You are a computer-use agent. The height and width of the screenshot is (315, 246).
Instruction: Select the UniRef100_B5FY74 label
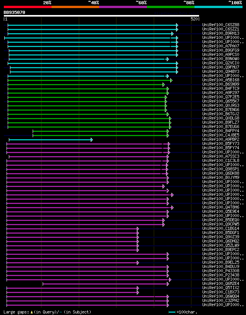[221, 148]
